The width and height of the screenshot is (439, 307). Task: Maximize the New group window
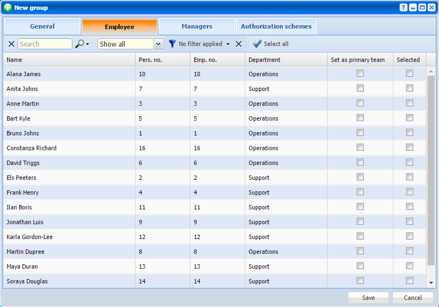click(422, 8)
